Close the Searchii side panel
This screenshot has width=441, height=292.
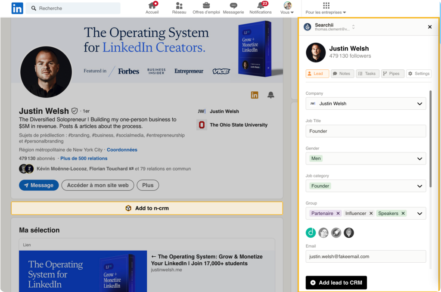pos(430,27)
